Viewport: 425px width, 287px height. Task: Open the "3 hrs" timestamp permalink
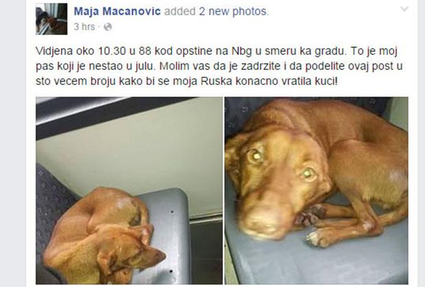coord(84,27)
